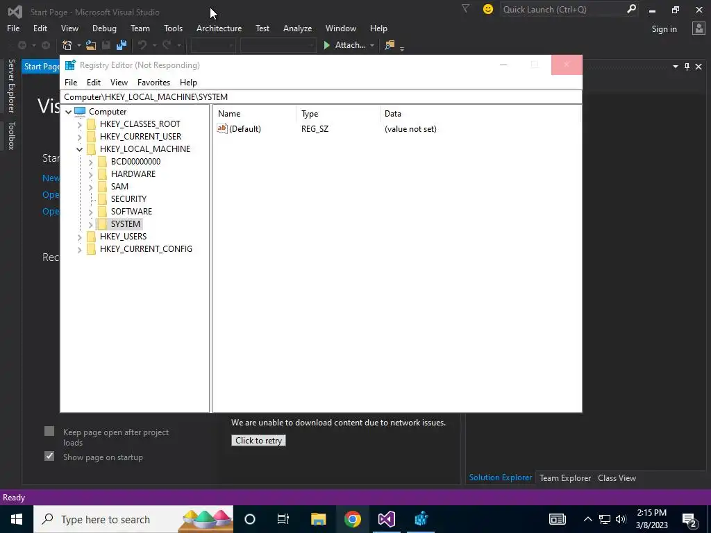The width and height of the screenshot is (711, 533).
Task: Expand HKEY_CLASSES_ROOT in registry tree
Action: coord(80,124)
